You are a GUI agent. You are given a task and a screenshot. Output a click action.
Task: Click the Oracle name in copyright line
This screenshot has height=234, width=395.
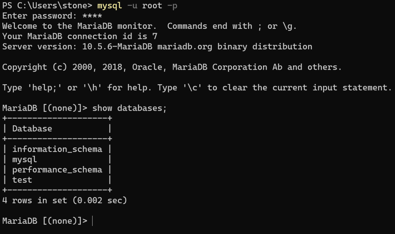pyautogui.click(x=147, y=67)
